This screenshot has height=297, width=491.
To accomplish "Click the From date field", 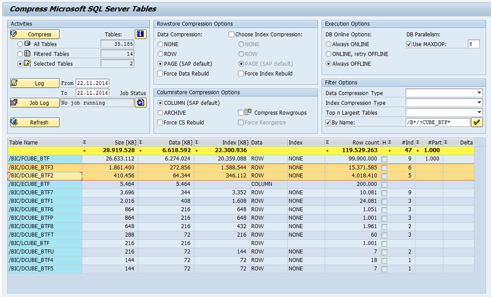I will 93,83.
